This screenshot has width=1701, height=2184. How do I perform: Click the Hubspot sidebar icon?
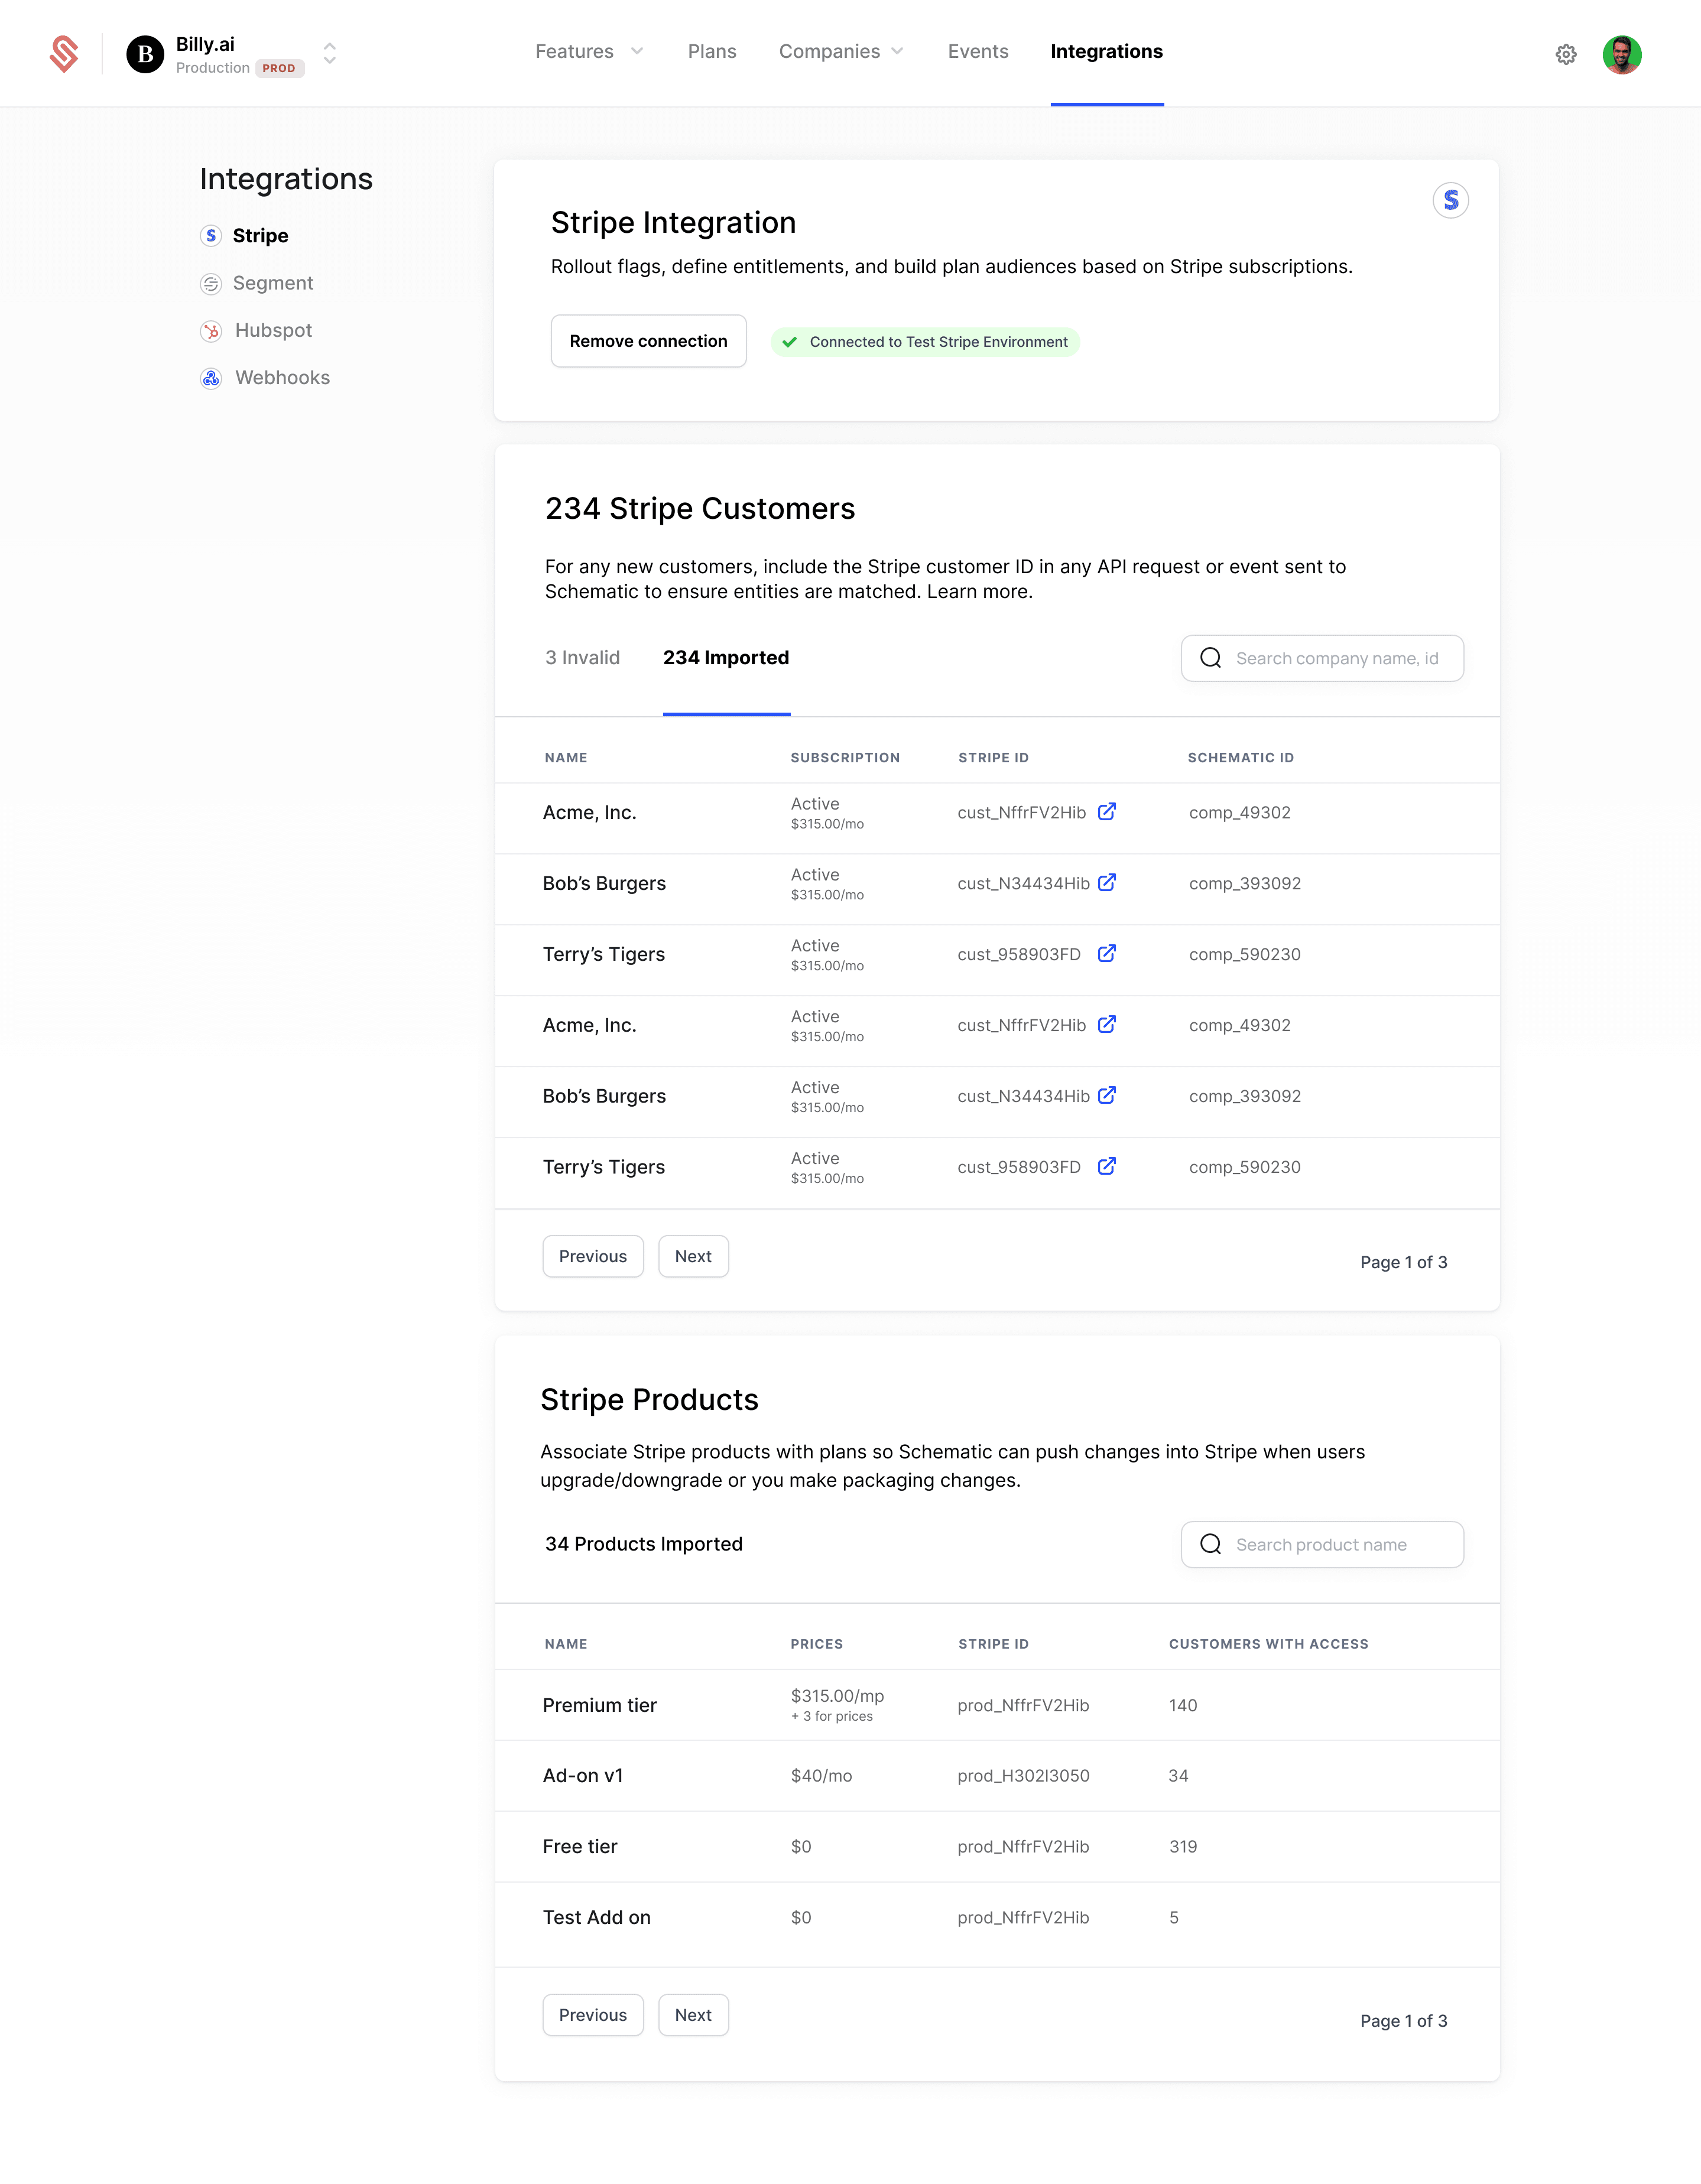tap(211, 331)
